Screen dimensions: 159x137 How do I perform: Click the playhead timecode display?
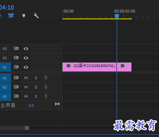(x=7, y=8)
